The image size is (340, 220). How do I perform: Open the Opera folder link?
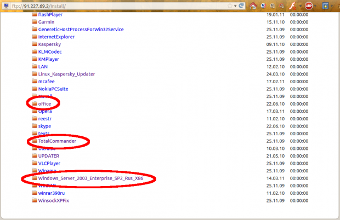45,112
